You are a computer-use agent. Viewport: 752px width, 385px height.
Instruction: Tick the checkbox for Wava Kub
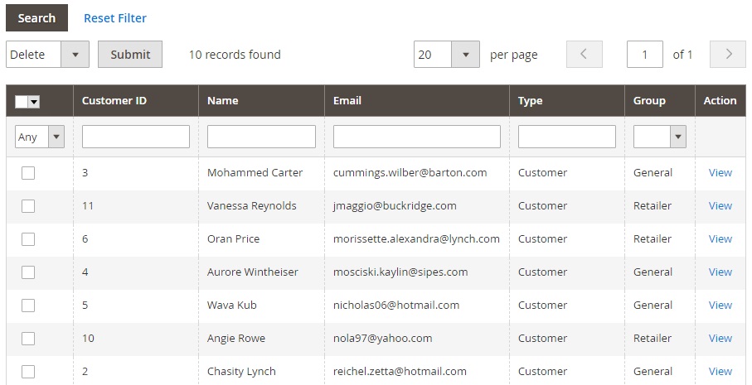pyautogui.click(x=28, y=305)
